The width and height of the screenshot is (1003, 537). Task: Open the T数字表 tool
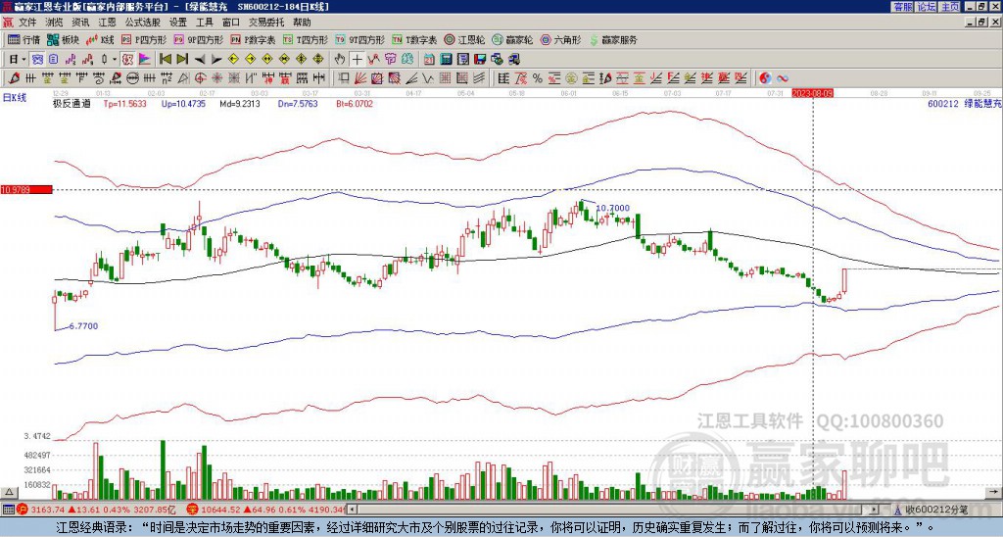(414, 39)
